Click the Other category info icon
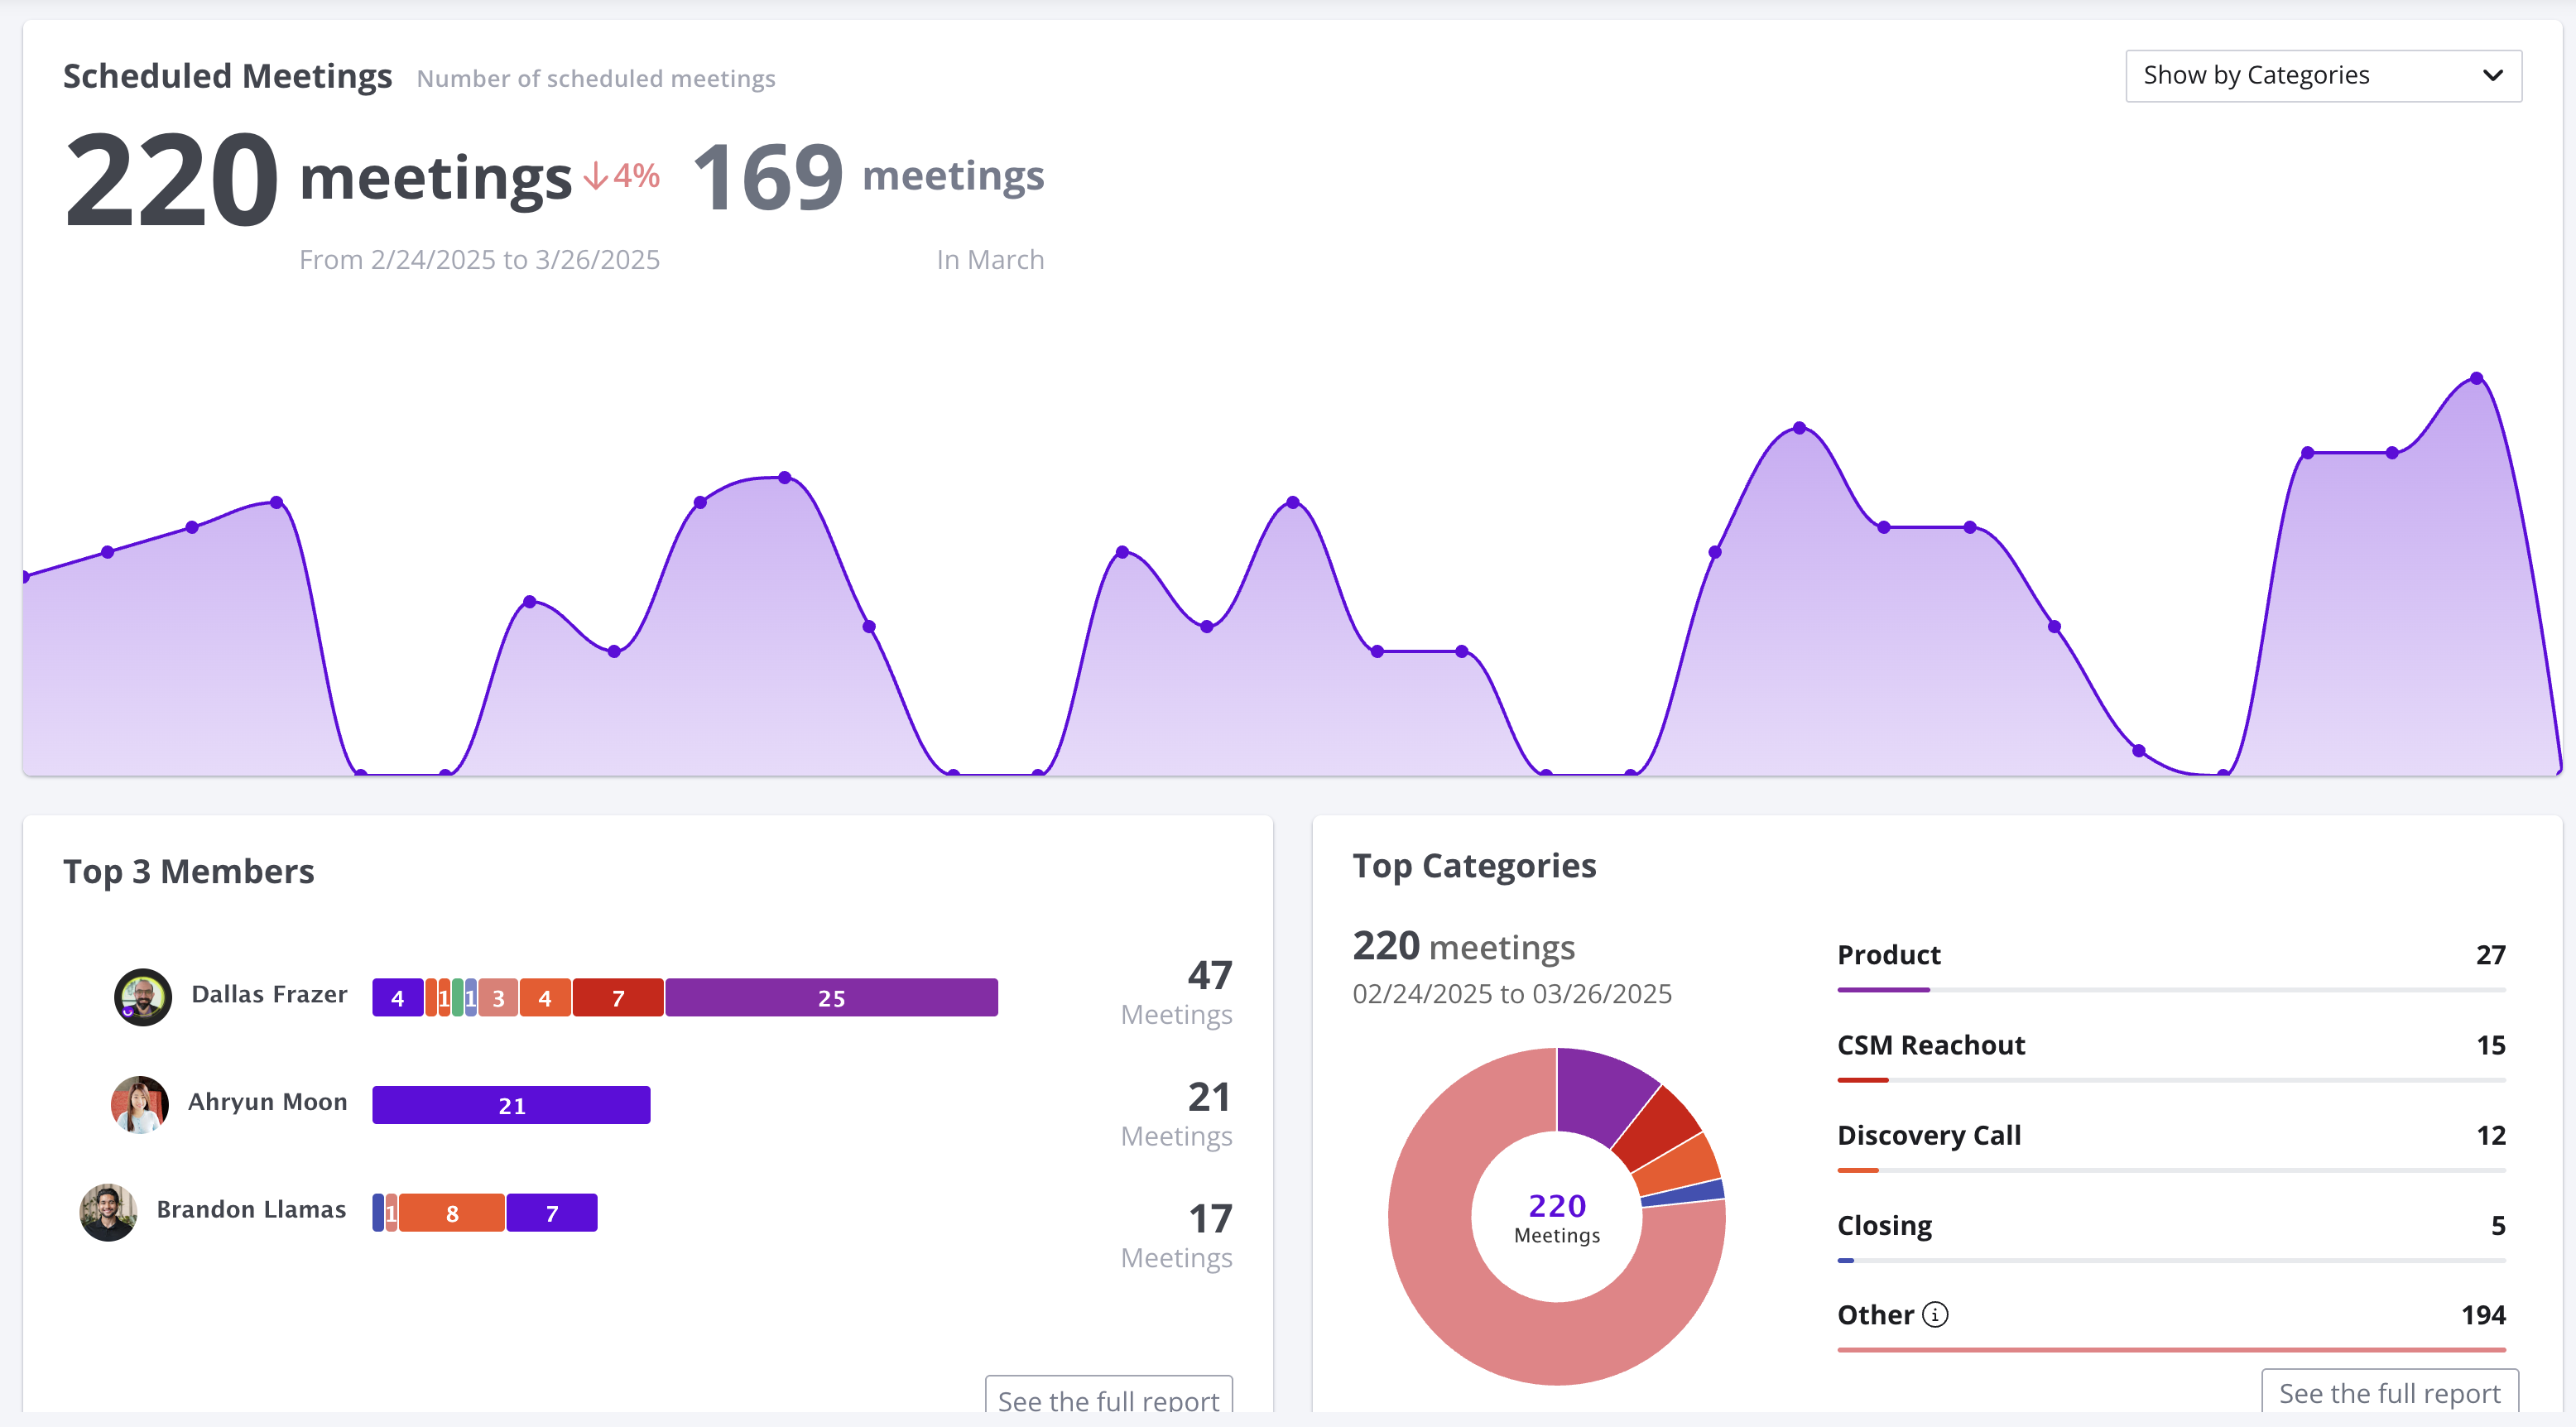The width and height of the screenshot is (2576, 1427). 1935,1314
